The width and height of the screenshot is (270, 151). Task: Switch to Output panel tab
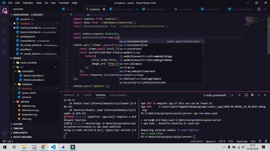[x=87, y=95]
